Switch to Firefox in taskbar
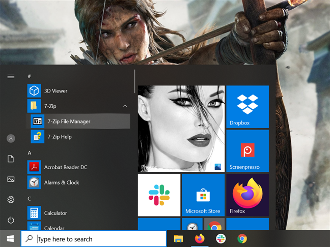 tap(200, 238)
